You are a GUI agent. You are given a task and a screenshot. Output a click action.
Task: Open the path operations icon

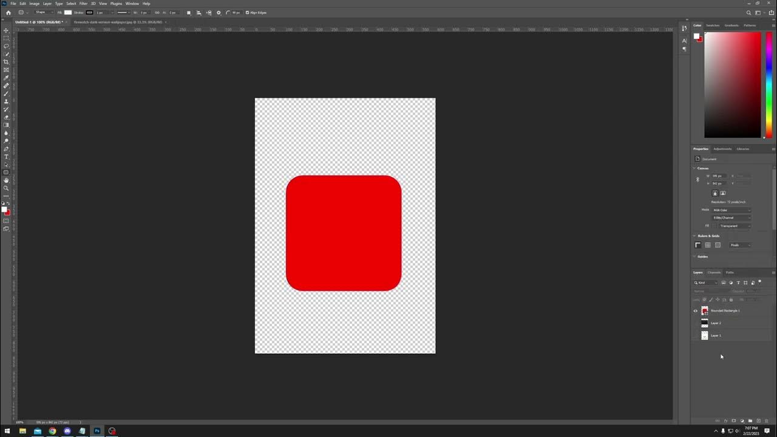[x=188, y=12]
